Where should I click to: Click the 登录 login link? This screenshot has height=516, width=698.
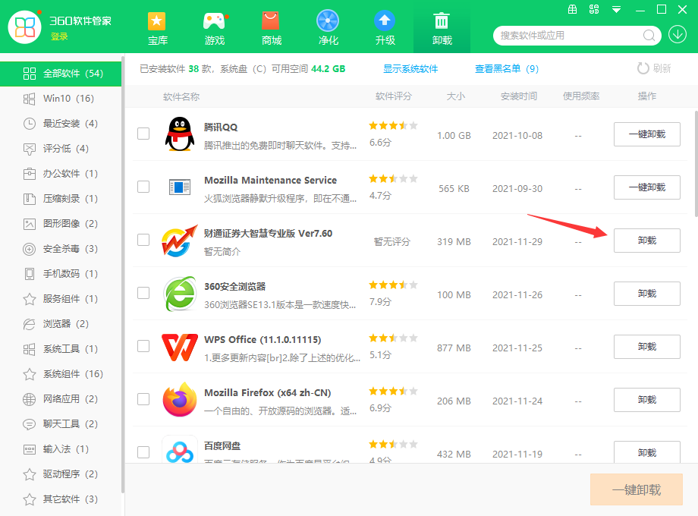tap(59, 36)
